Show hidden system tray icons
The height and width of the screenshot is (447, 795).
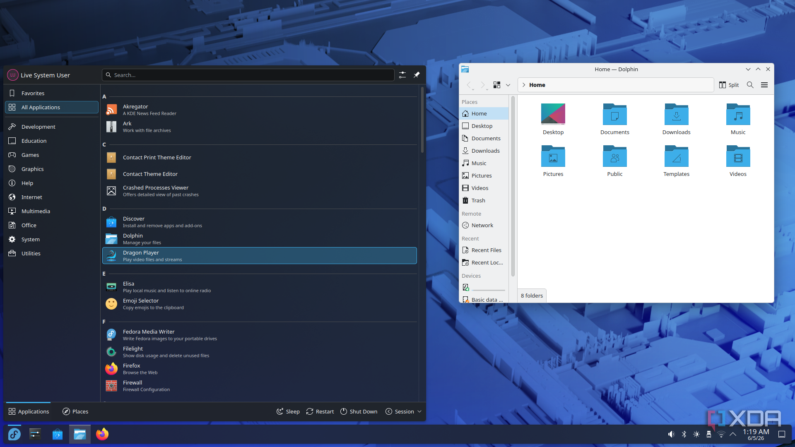coord(733,434)
